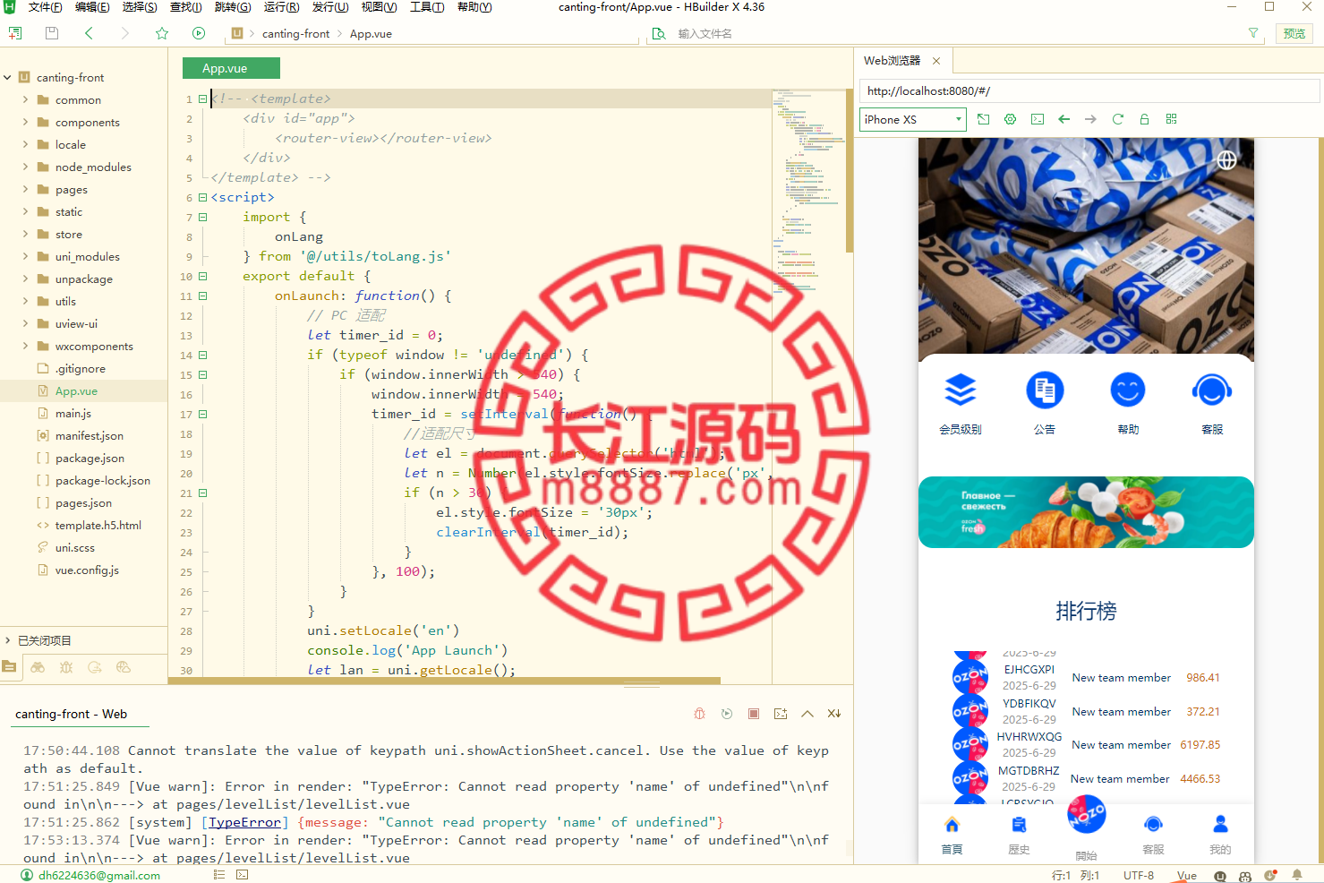Click the web browser forward arrow
Screen dimensions: 1324x883
coord(1090,119)
